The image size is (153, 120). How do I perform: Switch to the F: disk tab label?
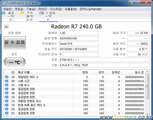coord(48,20)
